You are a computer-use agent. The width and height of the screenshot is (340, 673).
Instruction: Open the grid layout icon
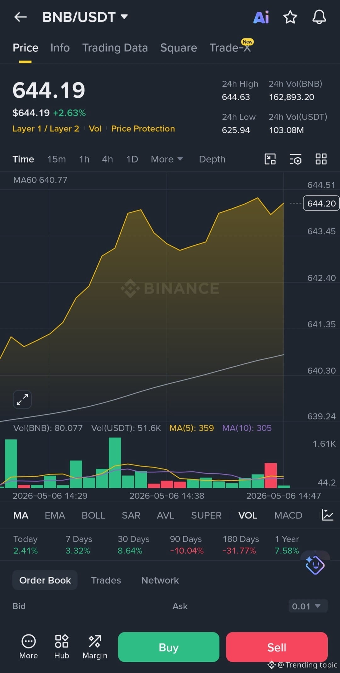[321, 159]
